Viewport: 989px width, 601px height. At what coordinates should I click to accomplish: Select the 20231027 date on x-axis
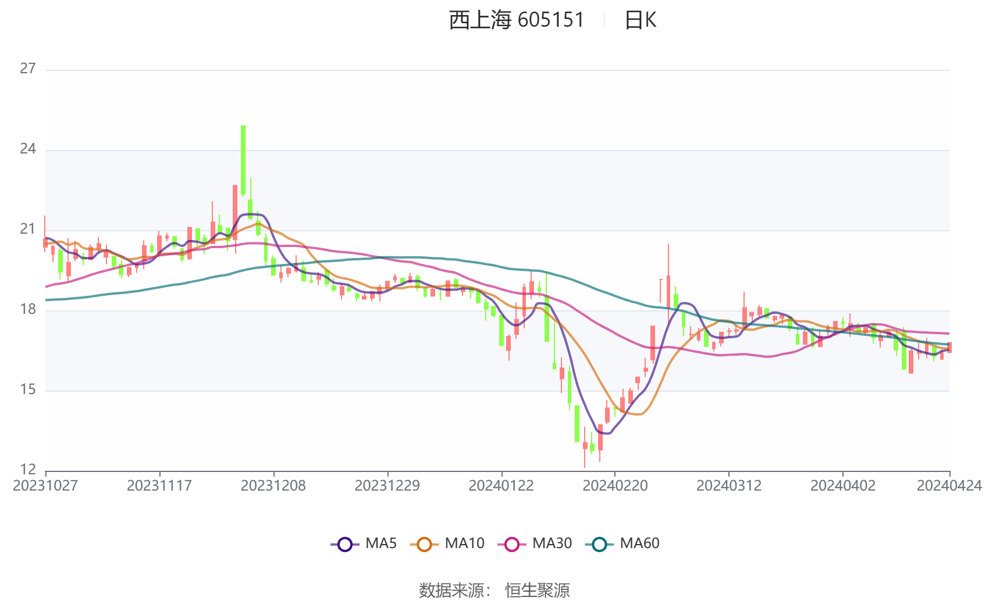[45, 486]
